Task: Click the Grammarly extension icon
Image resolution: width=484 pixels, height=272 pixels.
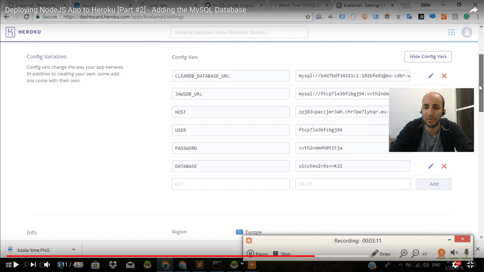Action: pos(467,17)
